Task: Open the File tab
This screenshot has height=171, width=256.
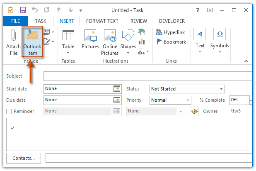Action: [x=15, y=20]
